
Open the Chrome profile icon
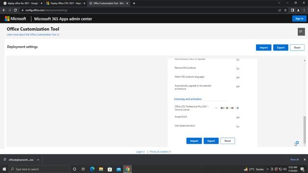coord(298,10)
